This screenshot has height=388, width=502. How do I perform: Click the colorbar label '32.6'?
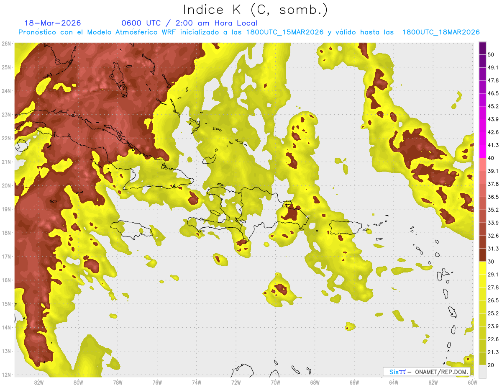coord(493,236)
